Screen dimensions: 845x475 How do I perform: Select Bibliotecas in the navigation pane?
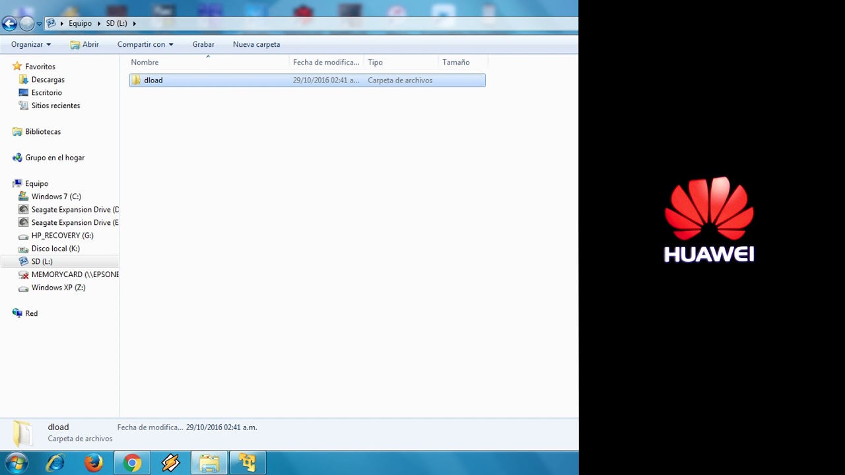43,131
